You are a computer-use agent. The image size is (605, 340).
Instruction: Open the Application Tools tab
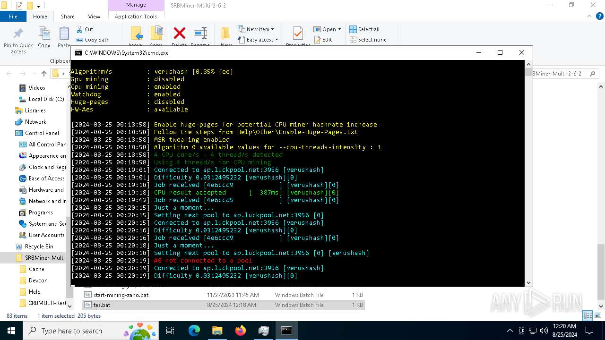point(136,16)
